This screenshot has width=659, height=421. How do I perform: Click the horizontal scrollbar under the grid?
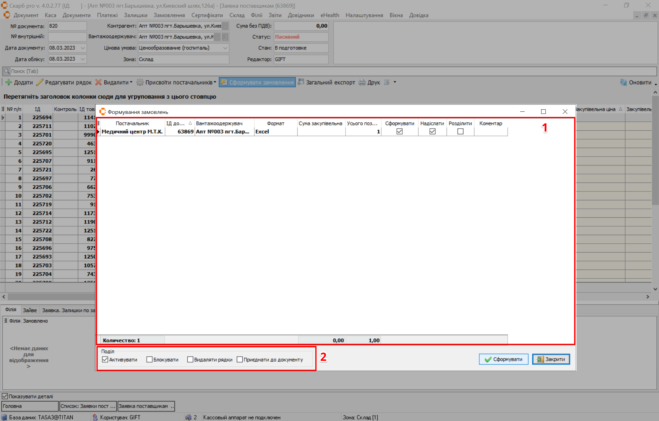click(x=49, y=297)
